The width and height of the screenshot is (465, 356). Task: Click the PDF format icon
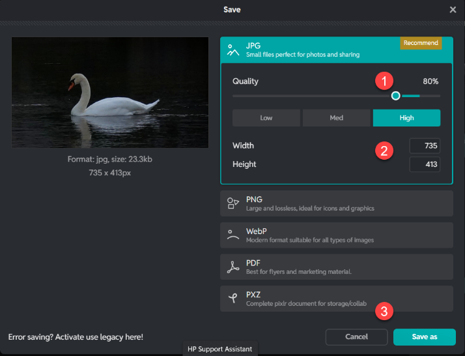(232, 267)
